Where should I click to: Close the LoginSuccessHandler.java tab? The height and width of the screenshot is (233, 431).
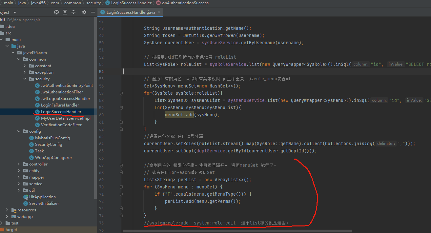pos(160,12)
